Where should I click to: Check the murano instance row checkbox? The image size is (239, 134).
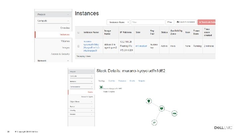78,46
